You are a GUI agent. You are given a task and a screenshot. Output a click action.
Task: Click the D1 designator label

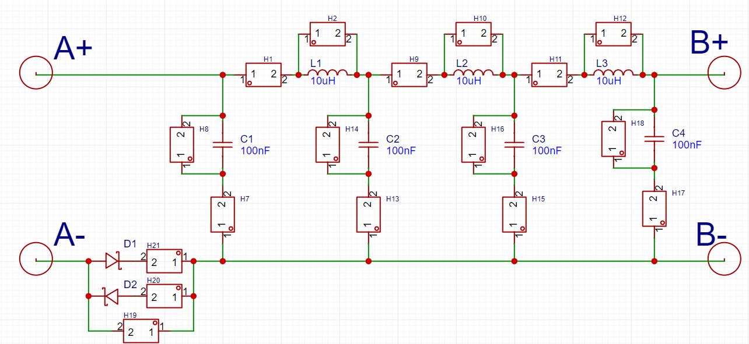click(129, 243)
